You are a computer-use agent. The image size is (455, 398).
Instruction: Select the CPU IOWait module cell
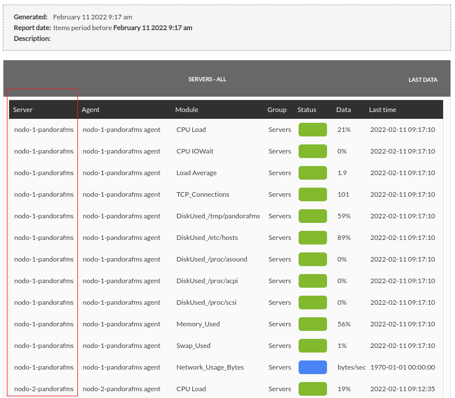click(x=195, y=151)
